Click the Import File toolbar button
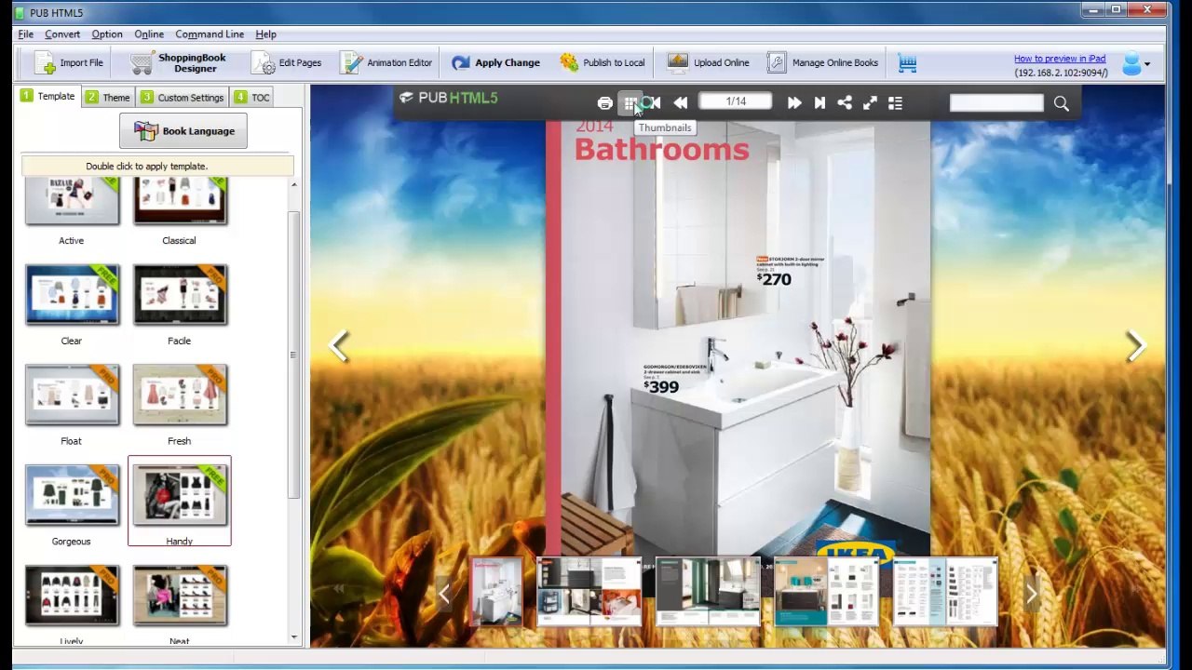 [x=68, y=62]
